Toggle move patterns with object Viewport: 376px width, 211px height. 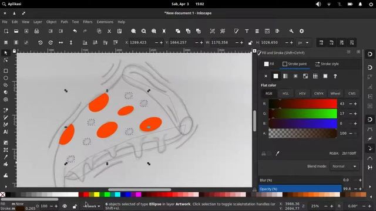tap(352, 43)
